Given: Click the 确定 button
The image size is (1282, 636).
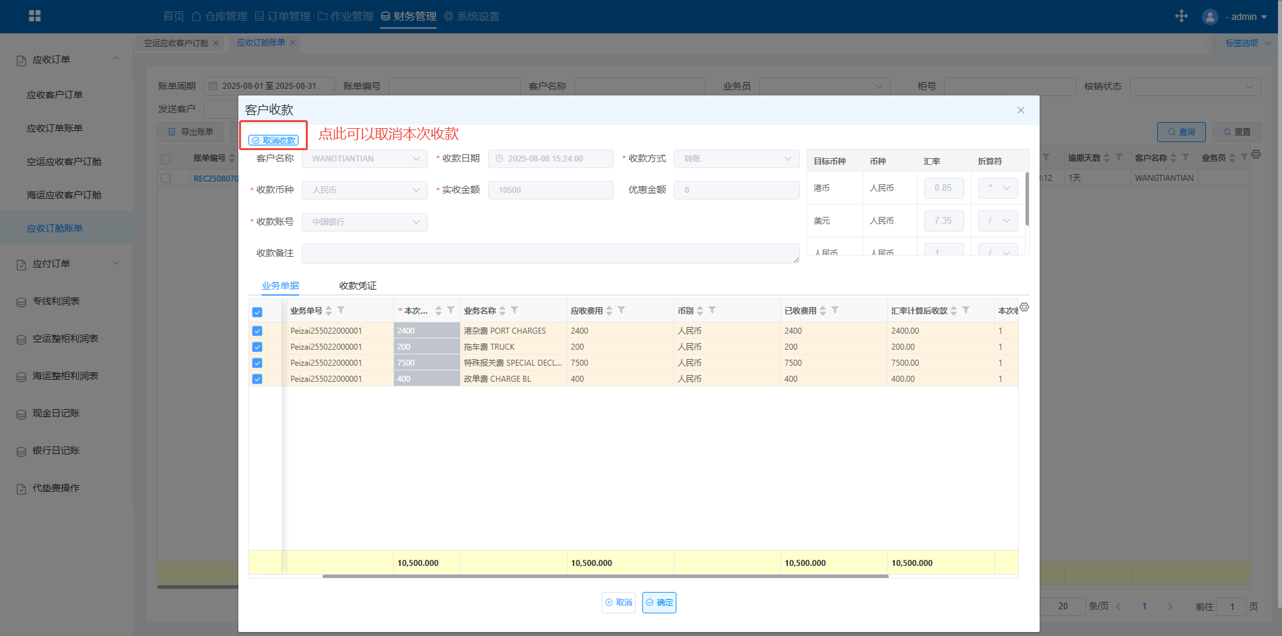Looking at the screenshot, I should [x=659, y=603].
